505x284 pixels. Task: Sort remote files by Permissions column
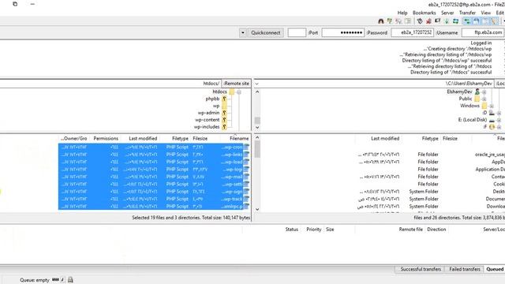click(106, 139)
